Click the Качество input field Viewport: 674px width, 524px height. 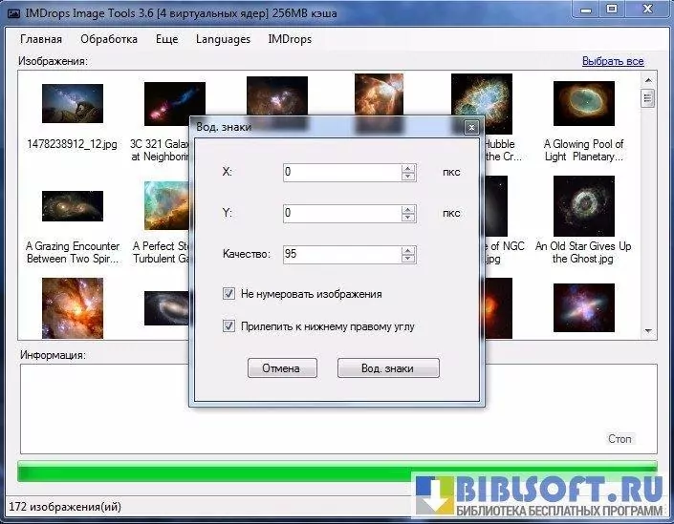(340, 255)
